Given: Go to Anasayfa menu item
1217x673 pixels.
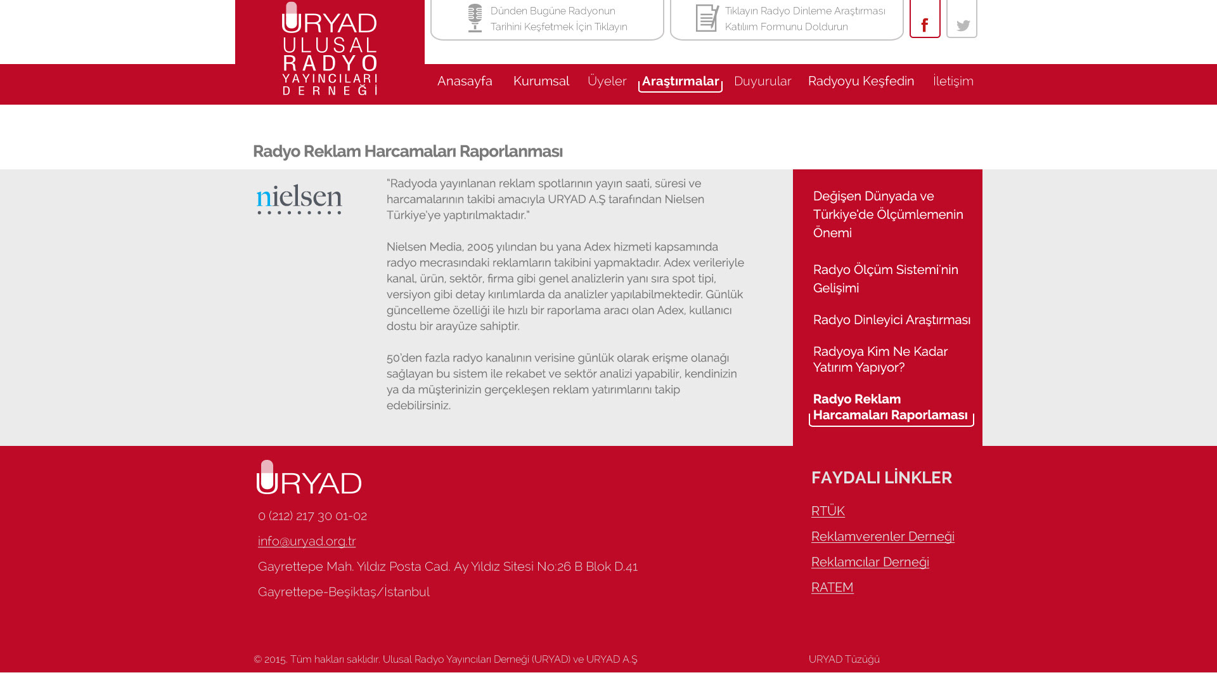Looking at the screenshot, I should pos(465,81).
